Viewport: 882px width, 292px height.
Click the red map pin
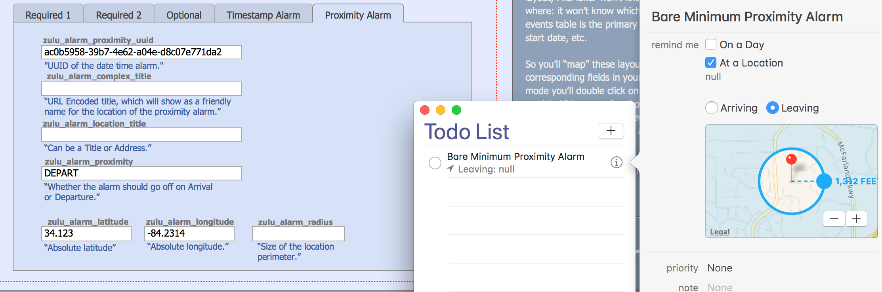coord(791,159)
